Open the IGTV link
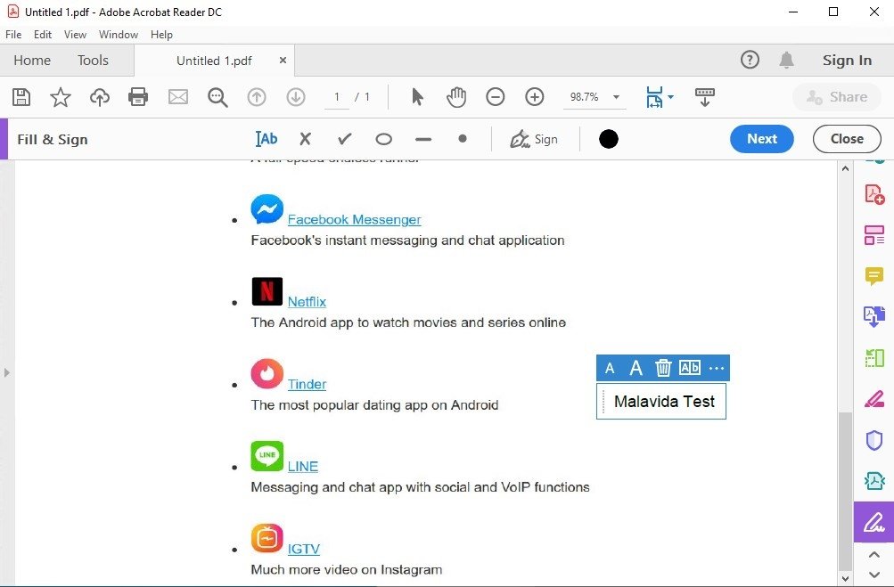The height and width of the screenshot is (587, 894). [x=303, y=549]
